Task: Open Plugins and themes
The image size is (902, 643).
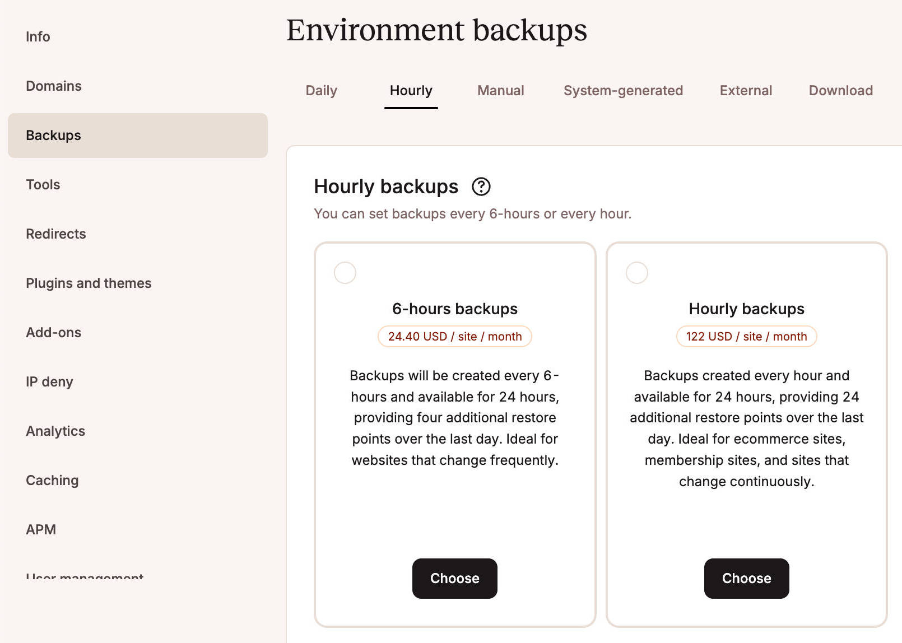Action: pos(88,283)
